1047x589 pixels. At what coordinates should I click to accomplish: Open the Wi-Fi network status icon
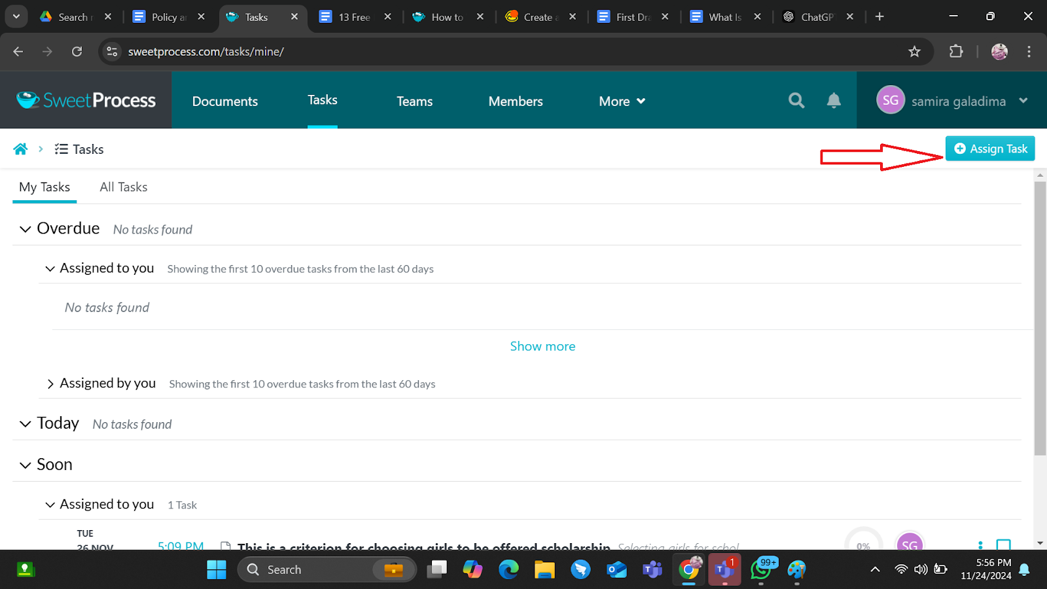(x=901, y=569)
